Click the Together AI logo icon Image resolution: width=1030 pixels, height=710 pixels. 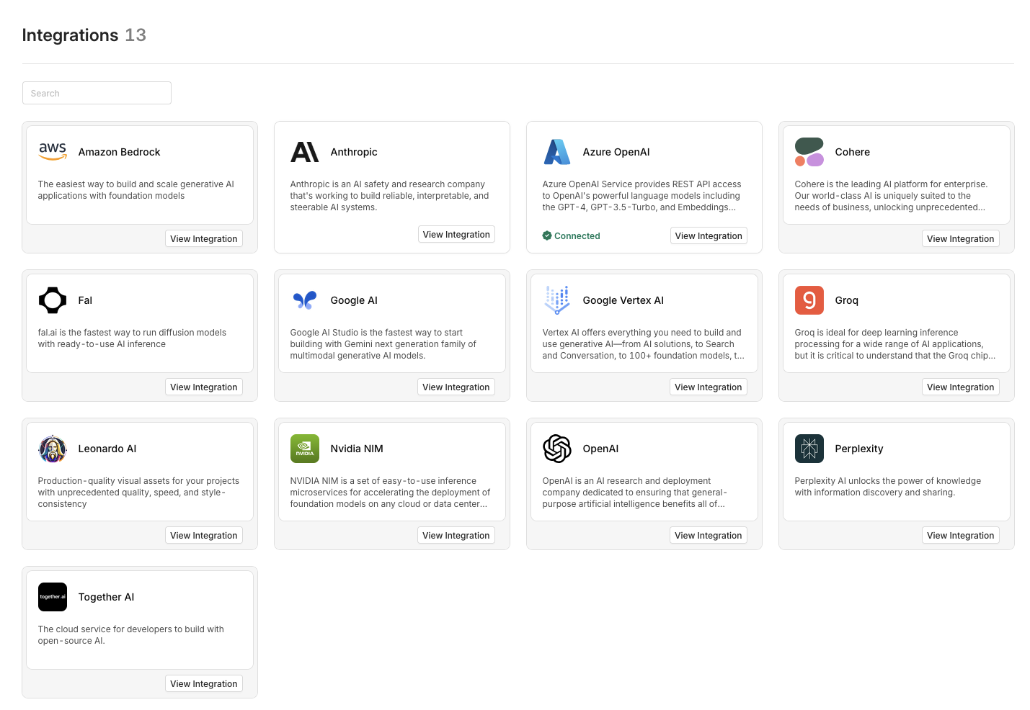(53, 597)
